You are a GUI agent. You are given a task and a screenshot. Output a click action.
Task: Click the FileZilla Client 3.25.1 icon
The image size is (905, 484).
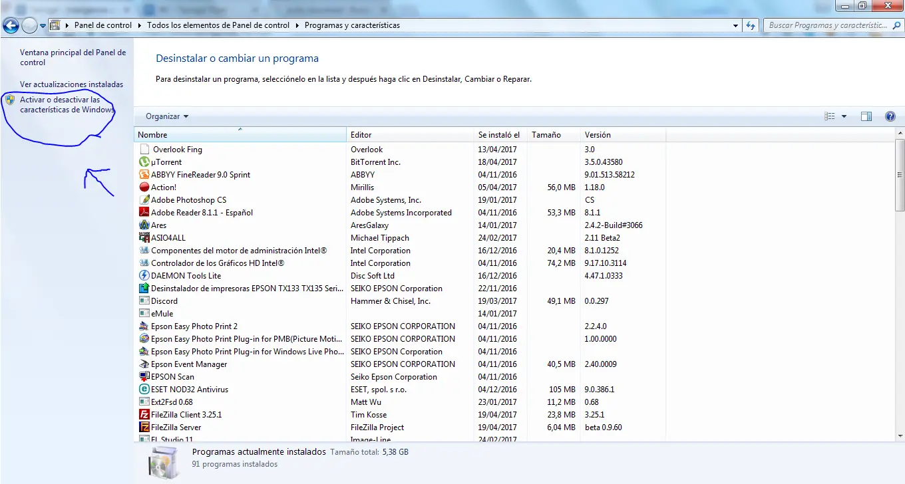click(x=144, y=415)
